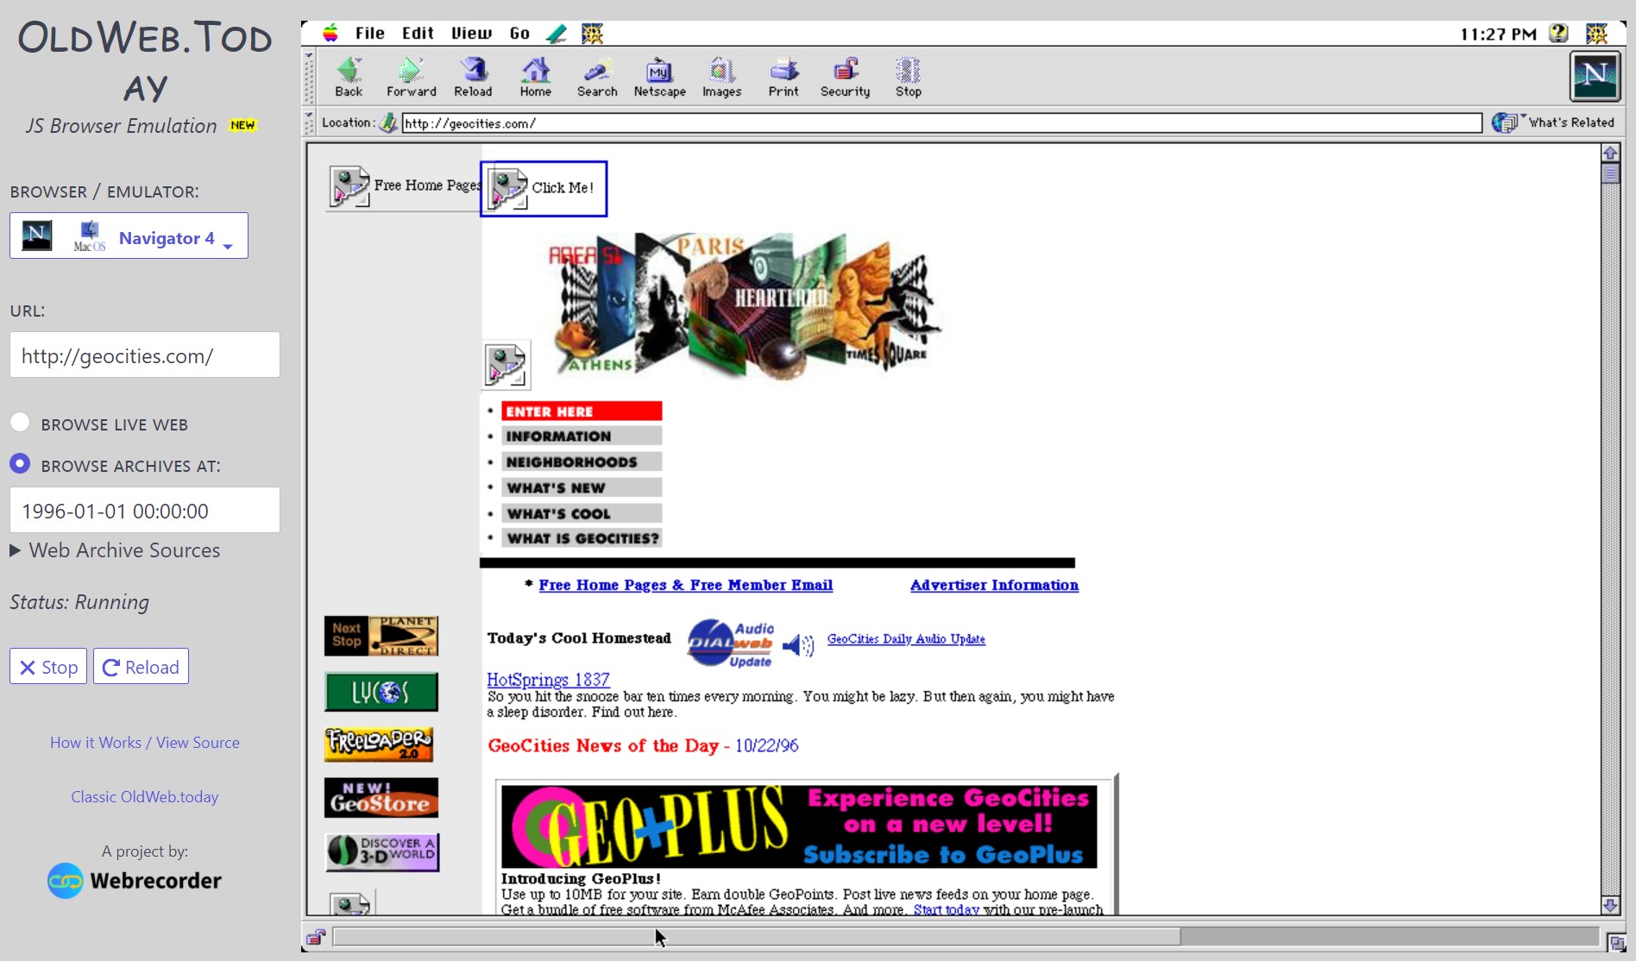The height and width of the screenshot is (961, 1636).
Task: Click the vertical scrollbar up arrow
Action: coord(1610,154)
